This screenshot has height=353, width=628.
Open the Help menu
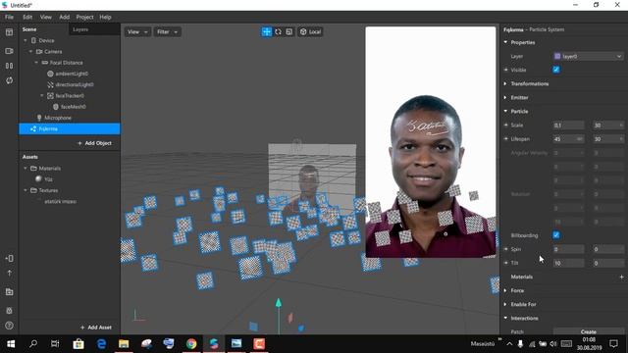(x=105, y=17)
